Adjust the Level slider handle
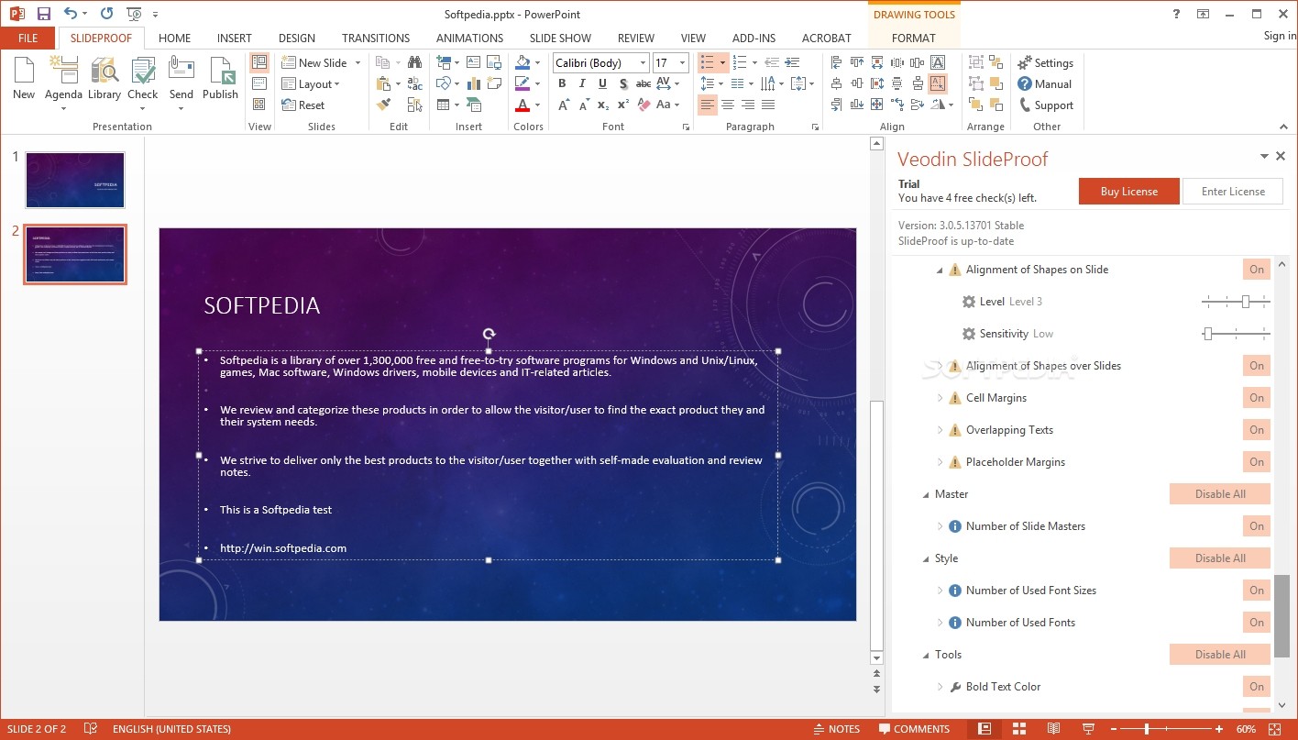 1246,302
